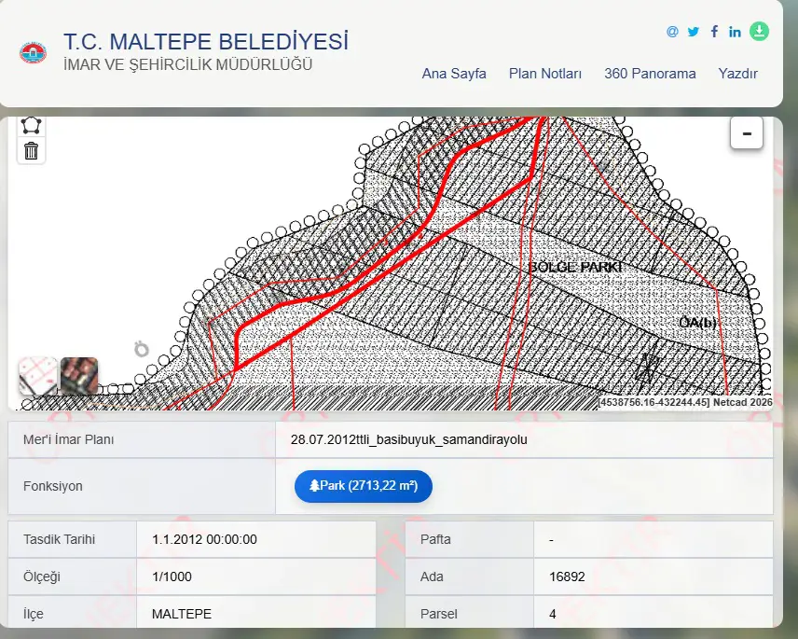Screen dimensions: 798x639
Task: Zoom out the map with minus button
Action: (x=747, y=132)
